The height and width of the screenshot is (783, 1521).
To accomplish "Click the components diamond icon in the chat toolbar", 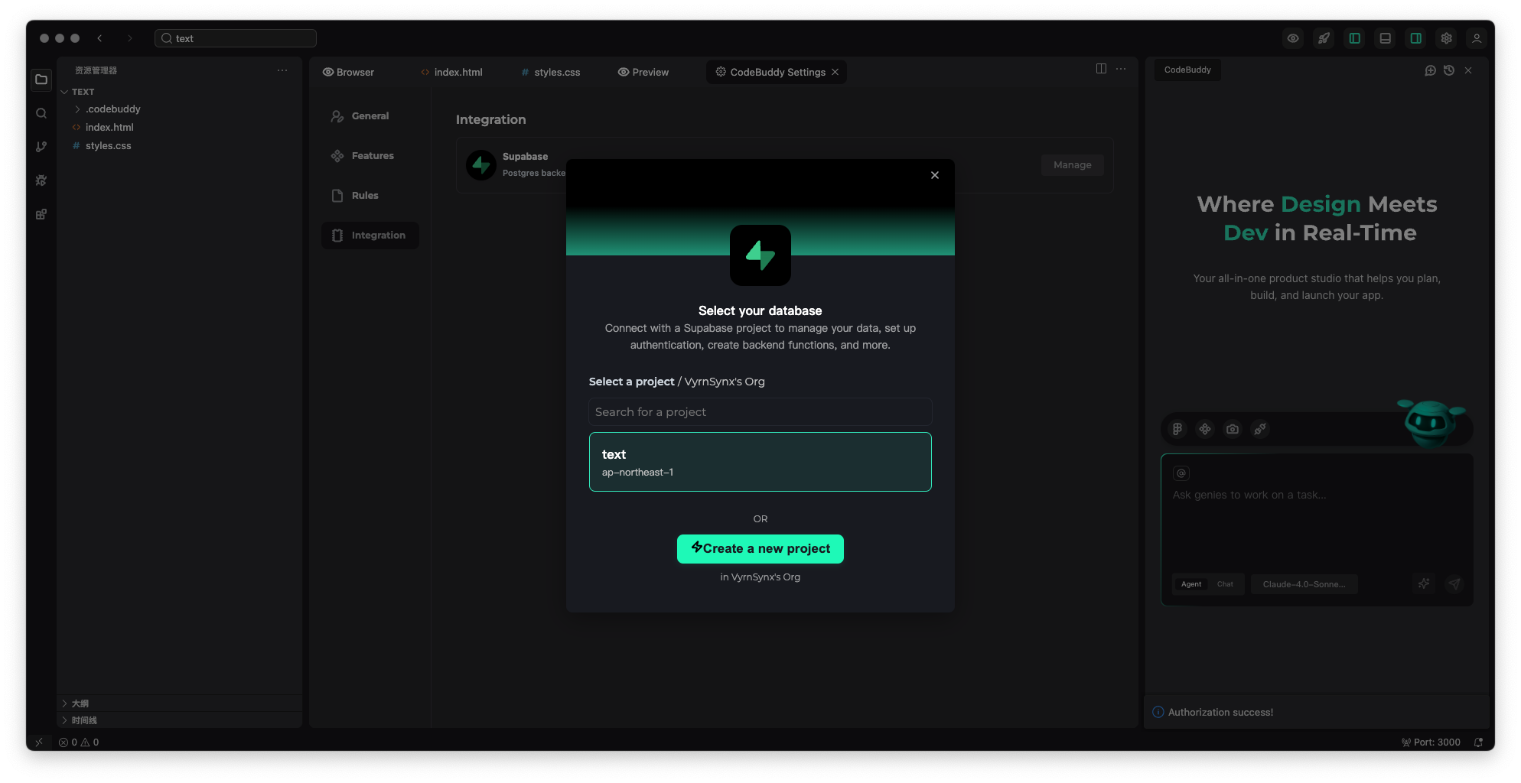I will point(1205,429).
